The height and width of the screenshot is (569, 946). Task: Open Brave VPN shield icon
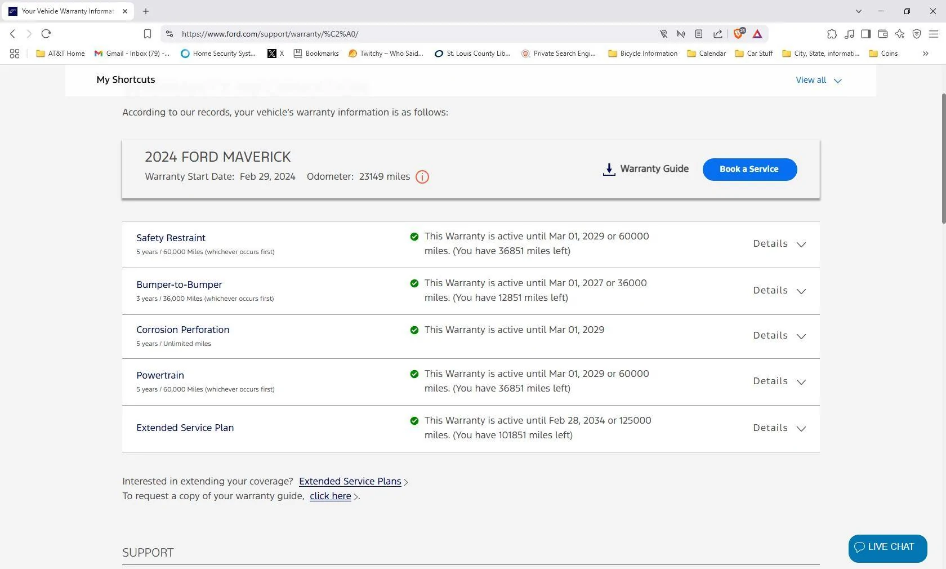click(x=917, y=34)
